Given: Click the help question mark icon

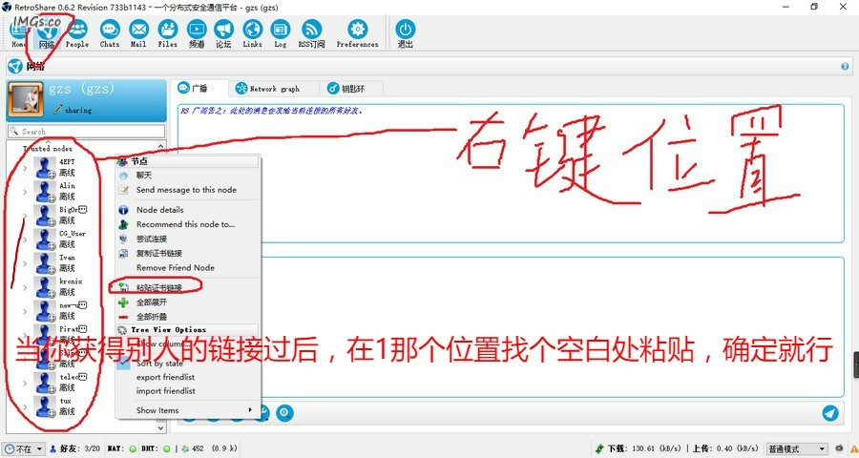Looking at the screenshot, I should tap(845, 66).
